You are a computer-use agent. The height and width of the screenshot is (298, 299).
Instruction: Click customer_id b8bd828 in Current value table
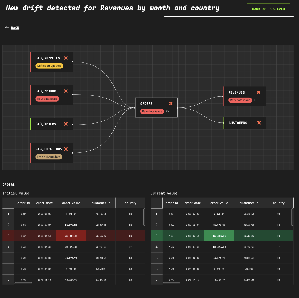[x=249, y=269]
